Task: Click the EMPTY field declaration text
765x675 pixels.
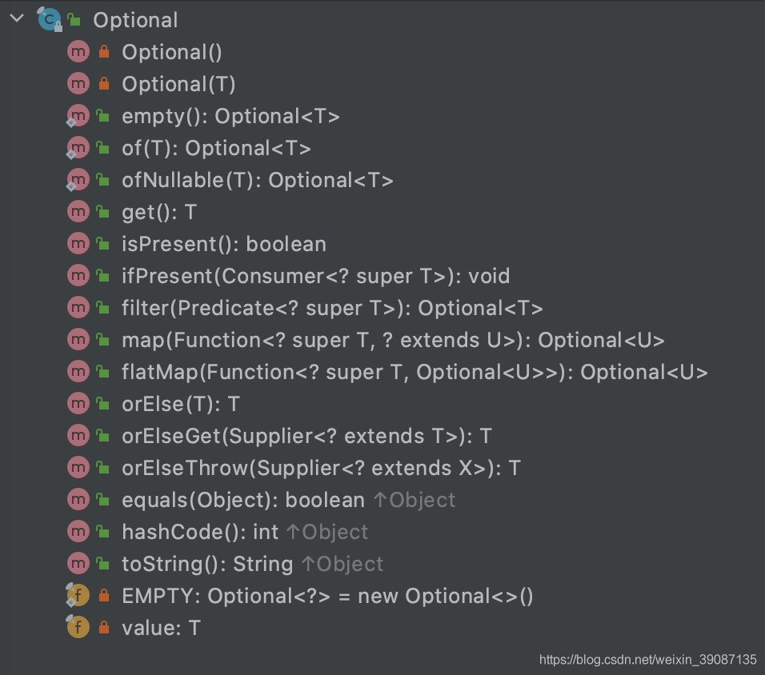Action: (x=328, y=595)
